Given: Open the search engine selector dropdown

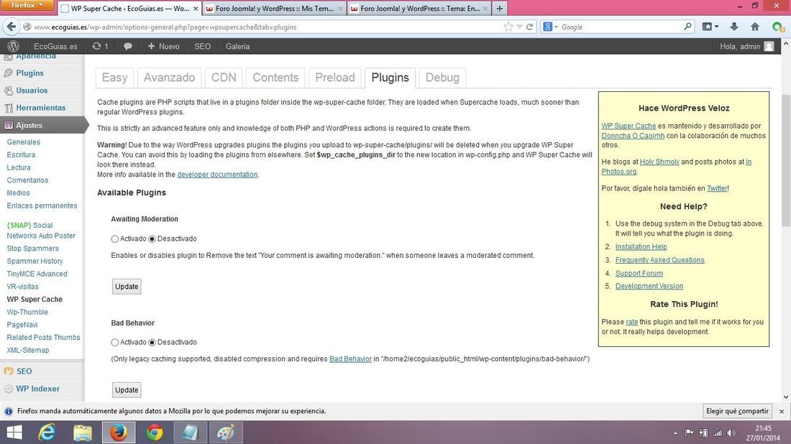Looking at the screenshot, I should point(550,27).
